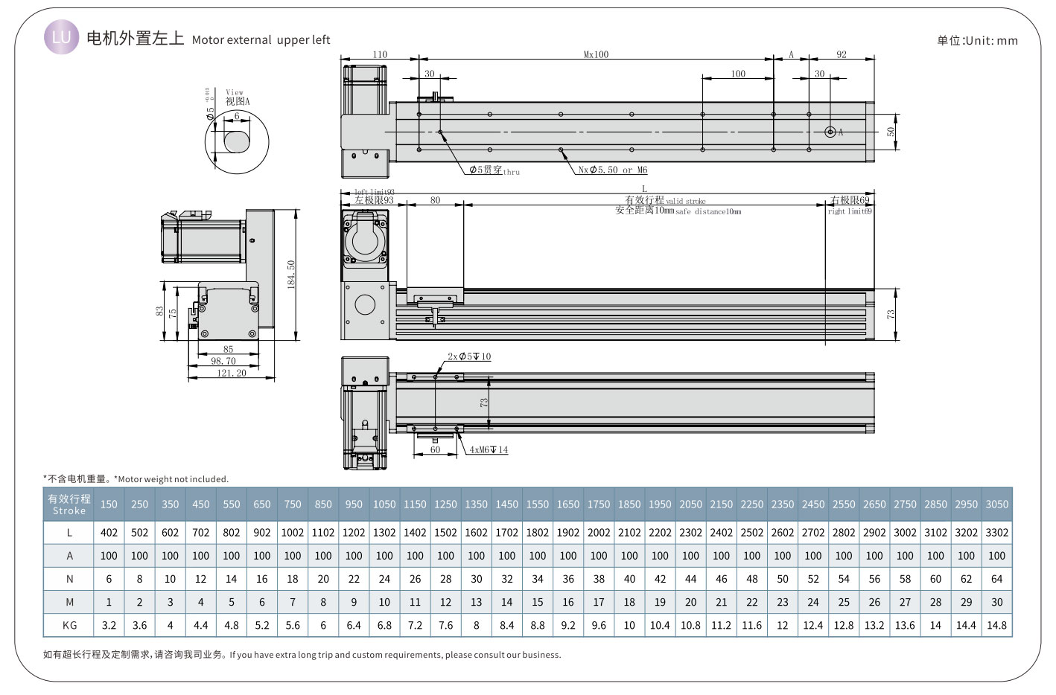Viewport: 1056px width, 695px height.
Task: Click the custom requirements footer note
Action: 302,655
